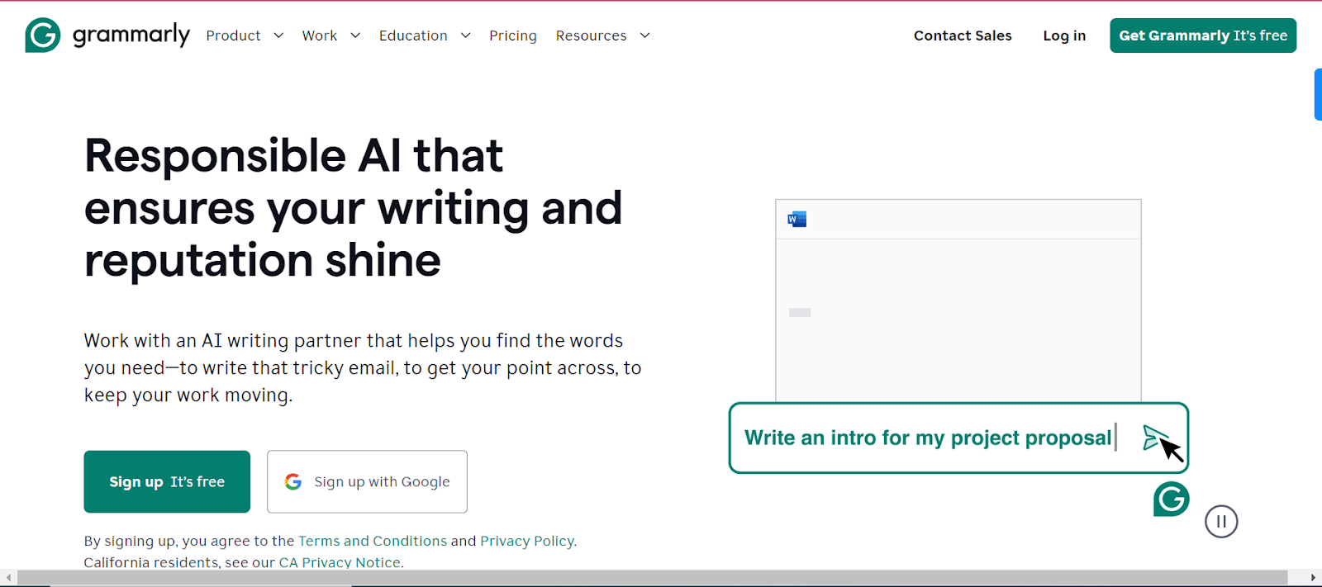Click the send arrow icon in prompt box

1154,438
